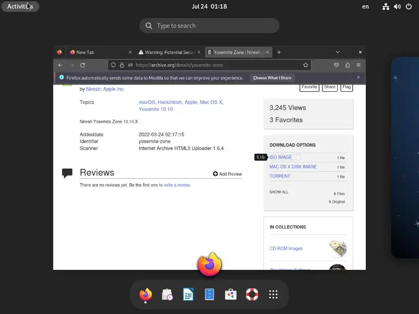
Task: Open Firefox from the dock
Action: click(146, 294)
